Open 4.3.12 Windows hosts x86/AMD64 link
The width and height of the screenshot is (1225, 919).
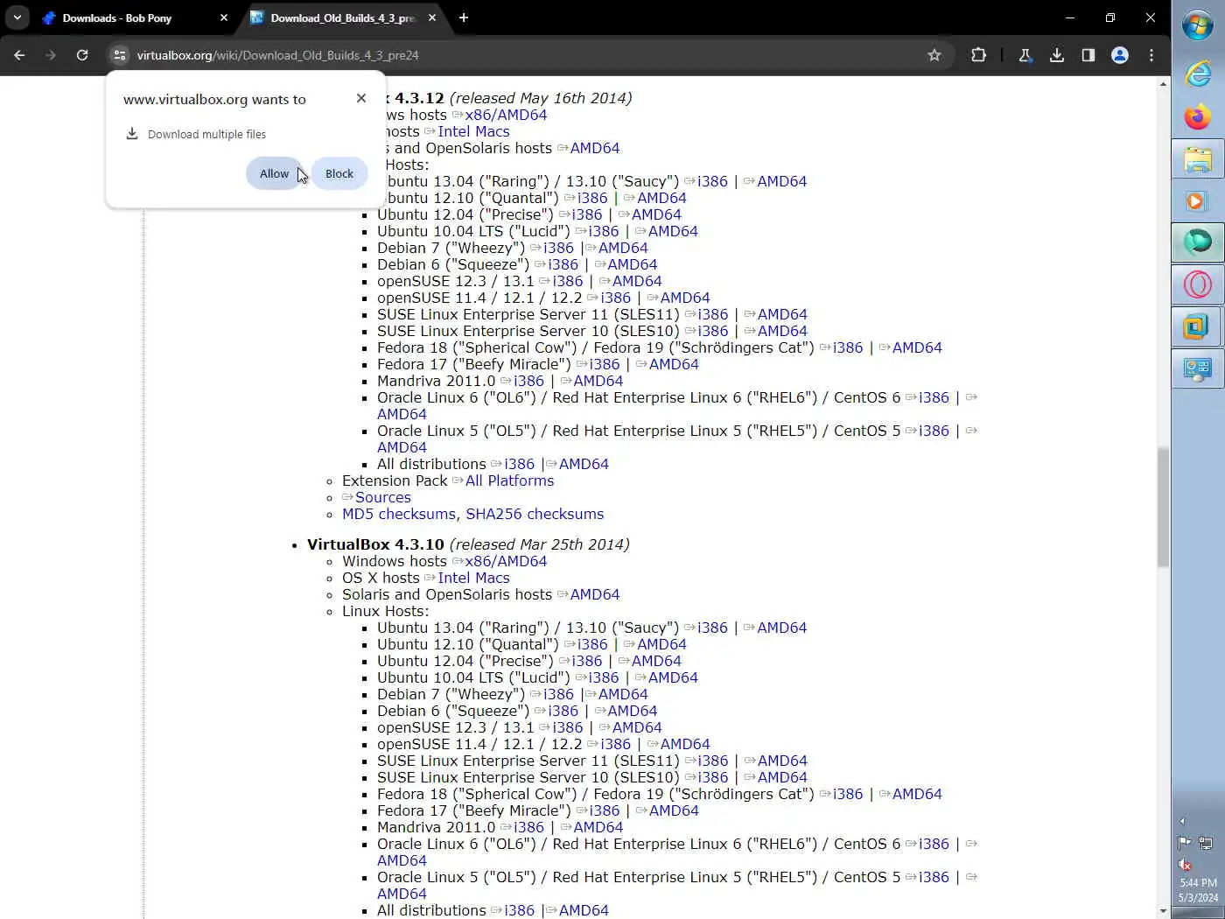(x=506, y=115)
